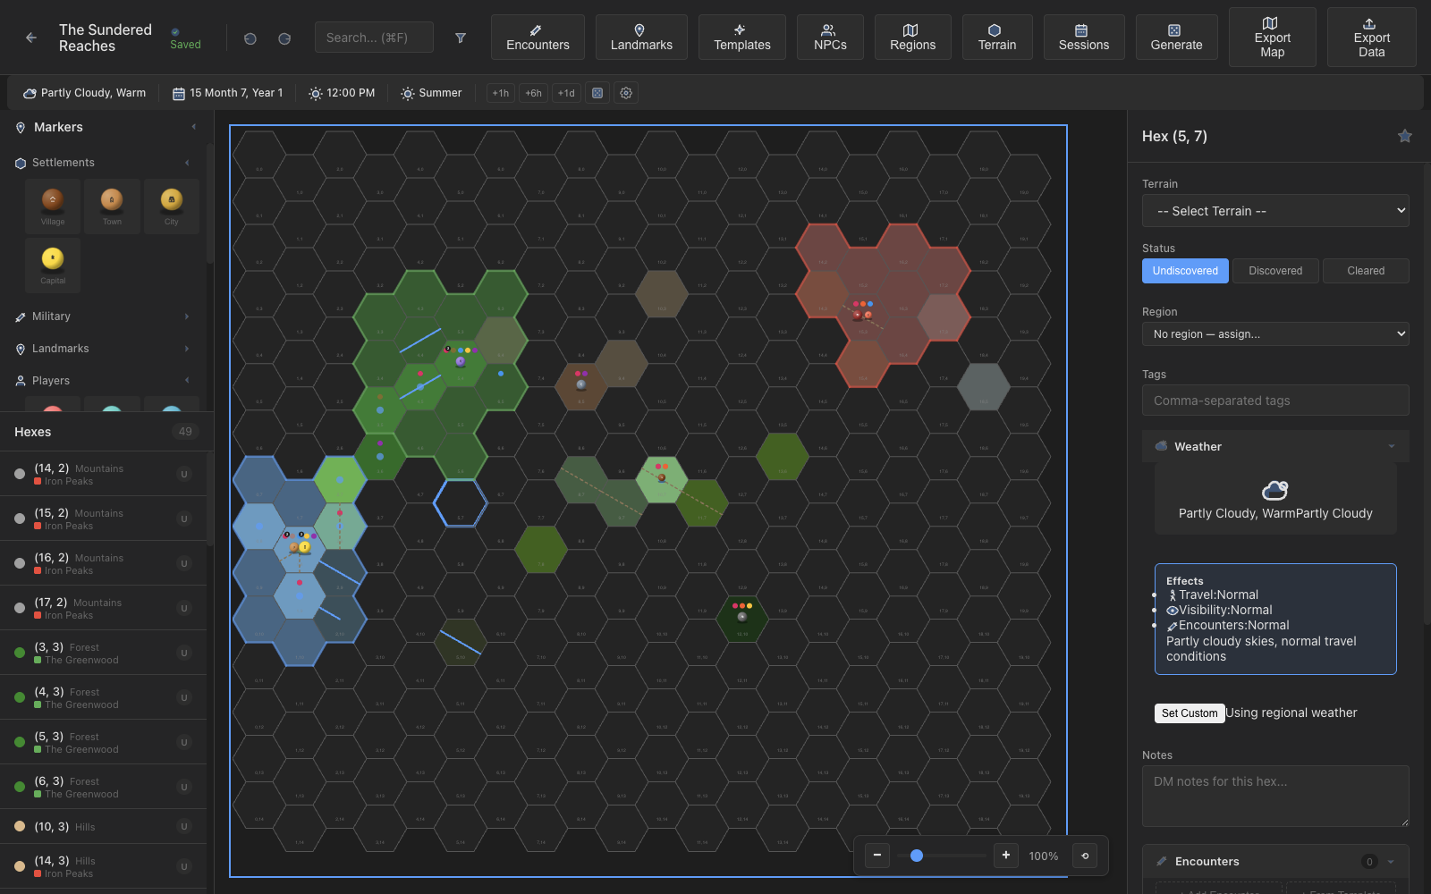
Task: Favorite this hex with the star icon
Action: coord(1405,136)
